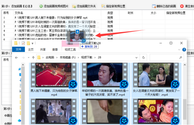The image size is (194, 125).
Task: Select video thumbnail 男人抛下未婚妻
Action: coord(53,75)
